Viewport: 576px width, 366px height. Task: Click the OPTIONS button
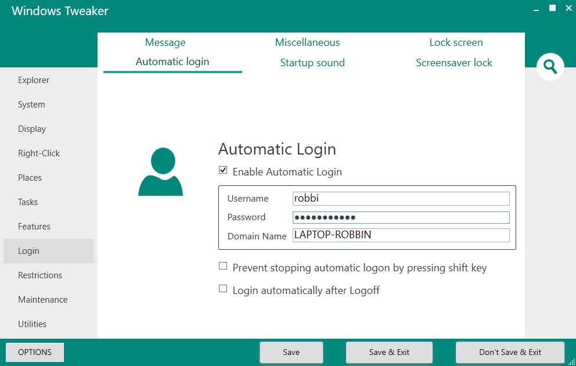coord(35,352)
